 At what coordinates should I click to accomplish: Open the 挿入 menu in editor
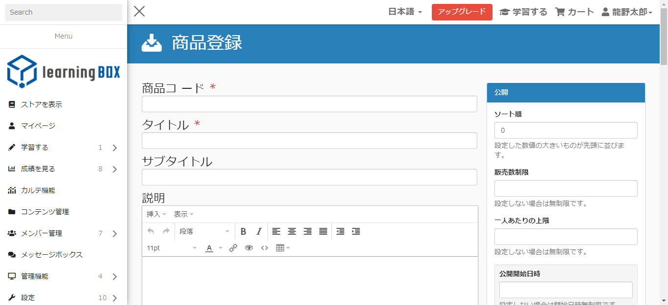(156, 214)
